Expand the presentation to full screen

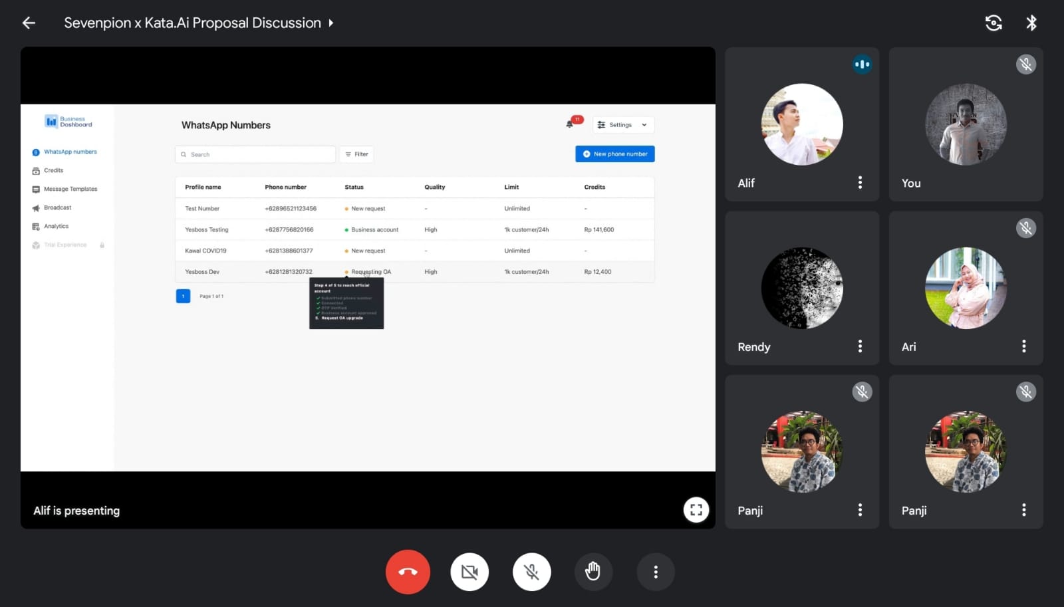(x=696, y=510)
